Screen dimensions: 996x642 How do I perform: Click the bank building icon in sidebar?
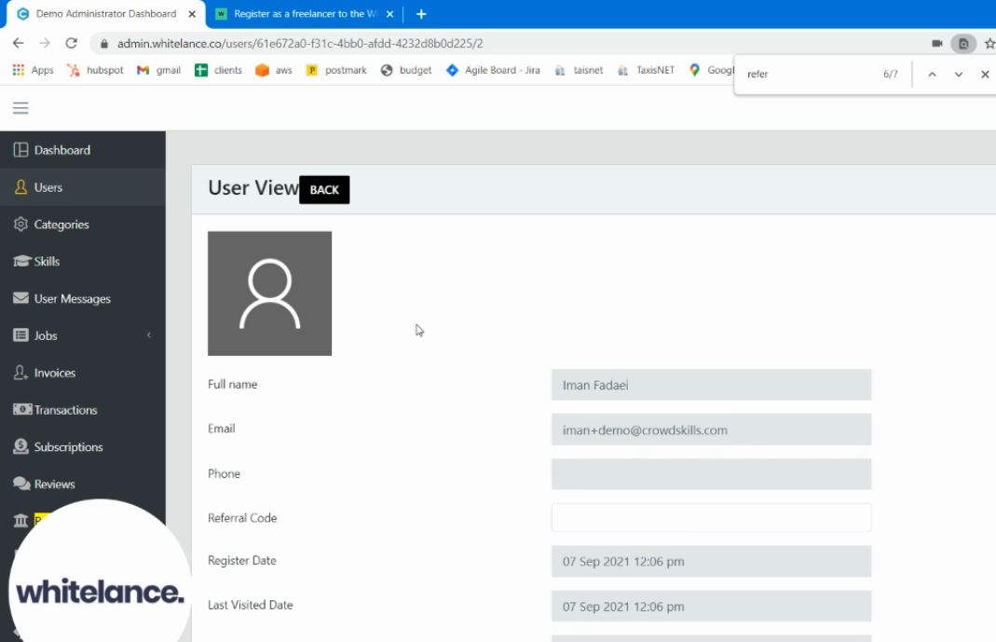[20, 521]
